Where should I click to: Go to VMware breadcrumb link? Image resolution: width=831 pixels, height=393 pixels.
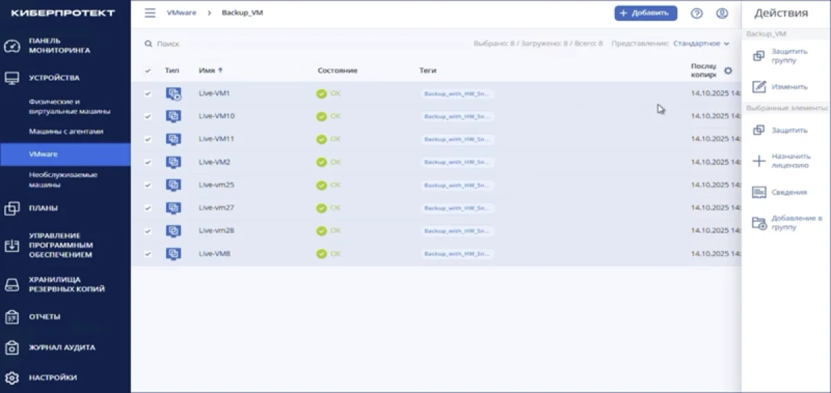pyautogui.click(x=180, y=13)
